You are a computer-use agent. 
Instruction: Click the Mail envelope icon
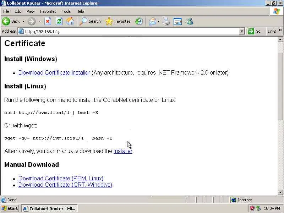point(153,21)
